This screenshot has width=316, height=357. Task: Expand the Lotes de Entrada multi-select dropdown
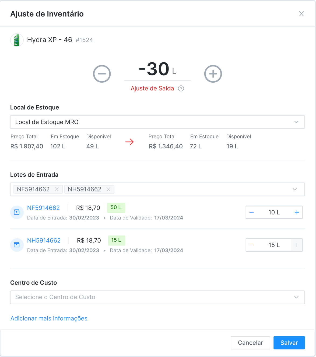tap(294, 189)
